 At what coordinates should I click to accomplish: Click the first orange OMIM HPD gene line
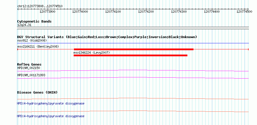tap(133, 99)
